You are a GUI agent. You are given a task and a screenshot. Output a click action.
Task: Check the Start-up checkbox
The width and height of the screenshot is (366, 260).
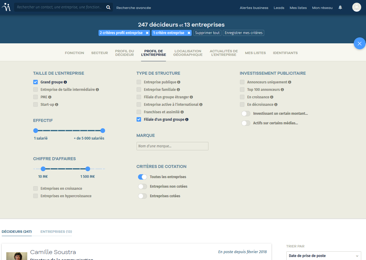(36, 104)
